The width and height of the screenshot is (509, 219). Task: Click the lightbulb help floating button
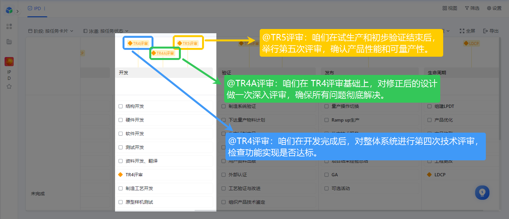[482, 192]
